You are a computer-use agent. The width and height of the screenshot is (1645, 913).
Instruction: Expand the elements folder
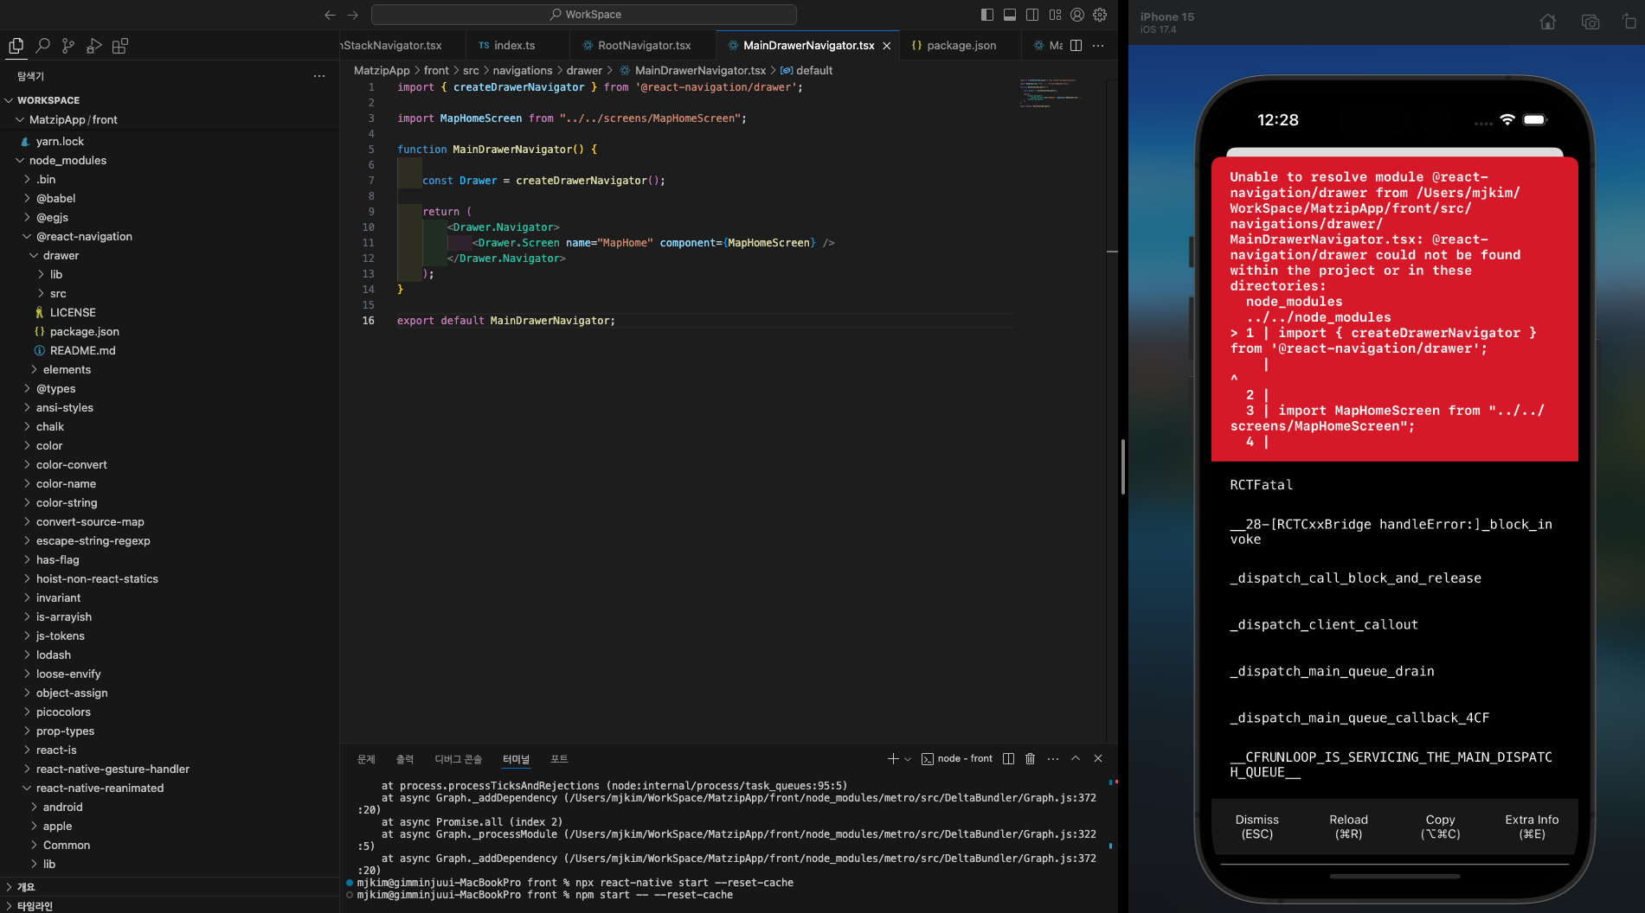point(170,370)
